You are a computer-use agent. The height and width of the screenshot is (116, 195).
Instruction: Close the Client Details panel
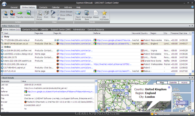pyautogui.click(x=192, y=78)
